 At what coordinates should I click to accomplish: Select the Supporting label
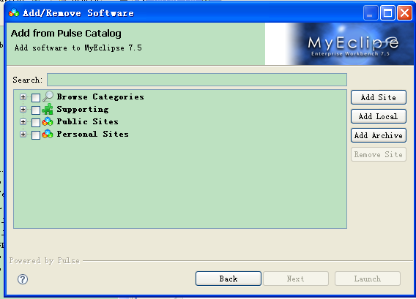point(83,109)
